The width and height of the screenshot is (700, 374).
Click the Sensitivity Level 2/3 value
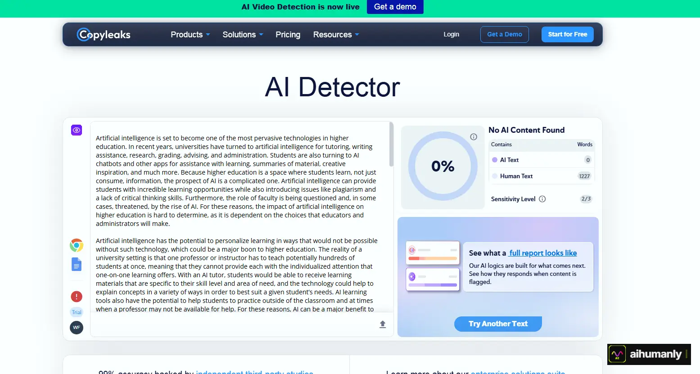(586, 199)
